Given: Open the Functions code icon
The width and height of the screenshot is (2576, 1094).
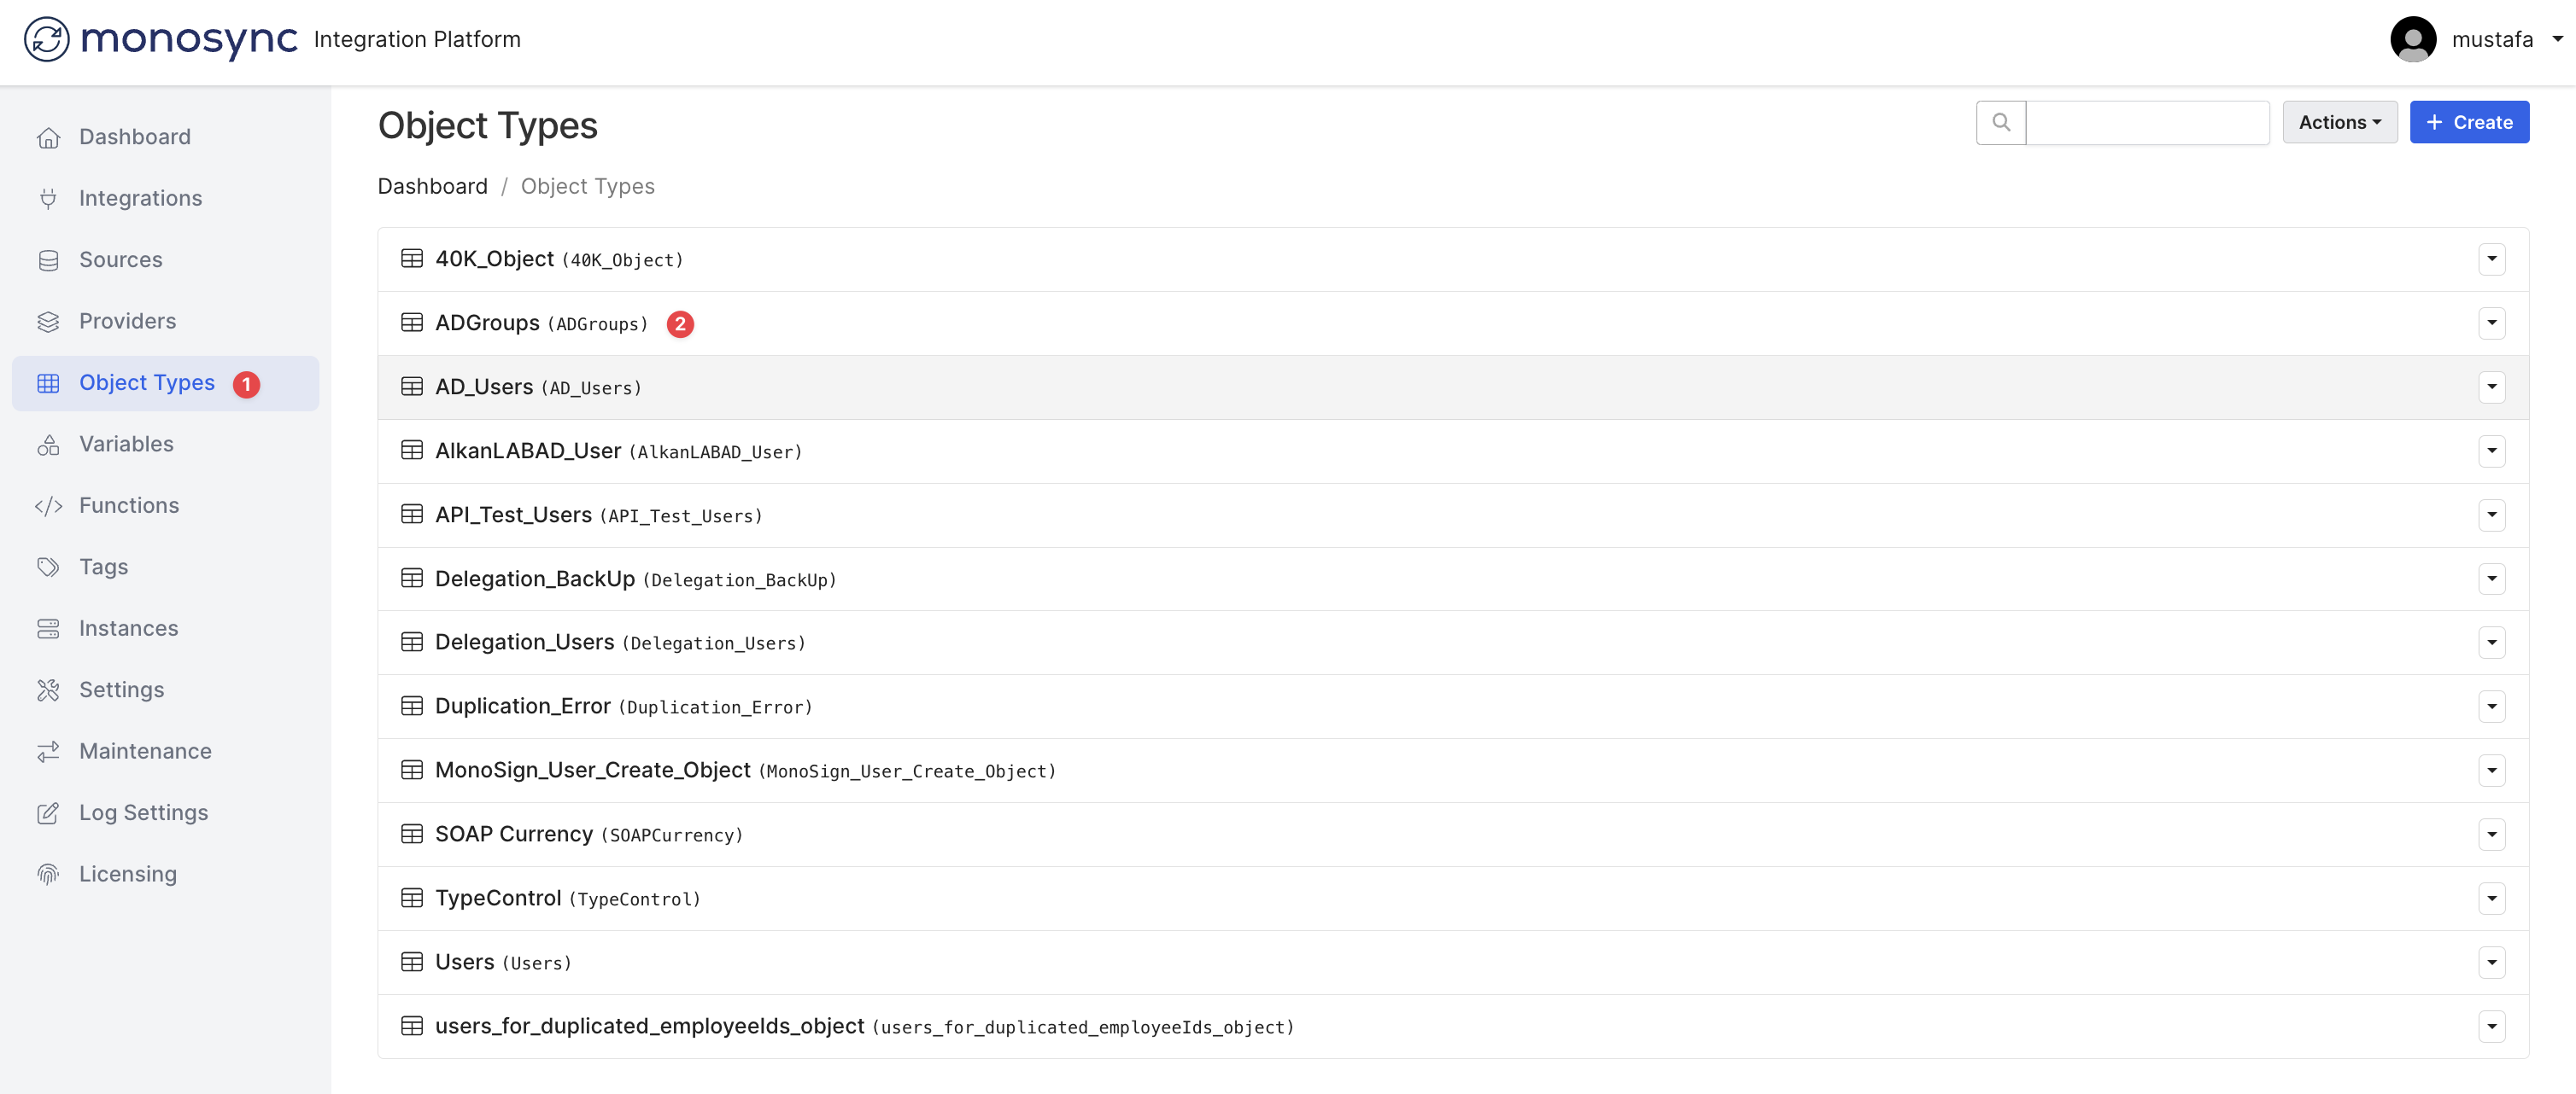Looking at the screenshot, I should click(49, 505).
